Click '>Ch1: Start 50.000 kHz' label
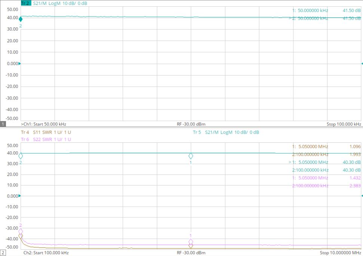 (x=43, y=124)
